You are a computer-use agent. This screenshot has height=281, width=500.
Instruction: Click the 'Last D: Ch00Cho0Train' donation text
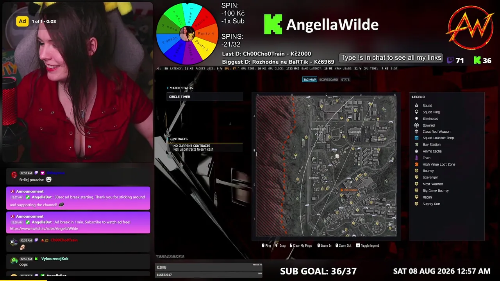266,54
